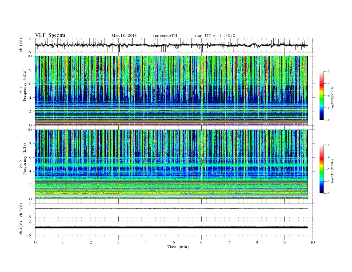Click time axis tick label "9"

(x=284, y=242)
